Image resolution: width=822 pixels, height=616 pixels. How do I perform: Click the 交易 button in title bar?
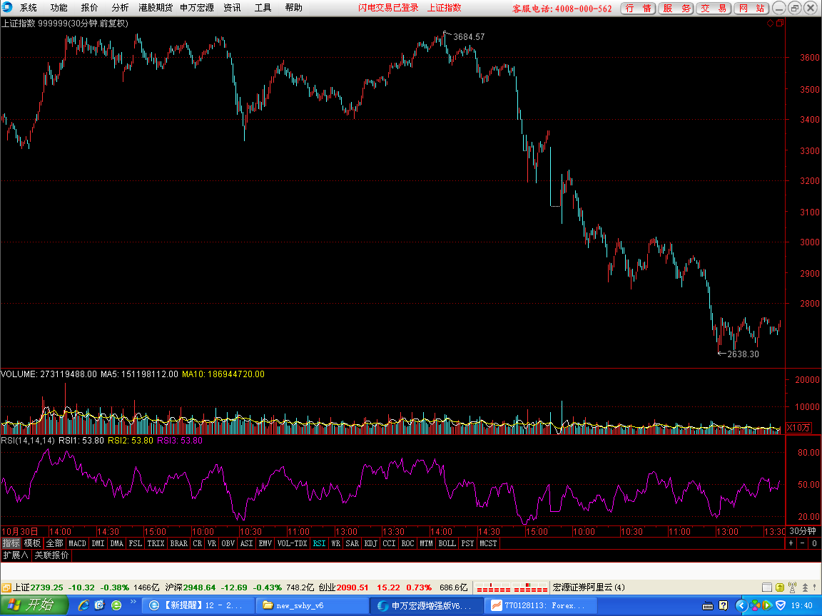pyautogui.click(x=714, y=9)
